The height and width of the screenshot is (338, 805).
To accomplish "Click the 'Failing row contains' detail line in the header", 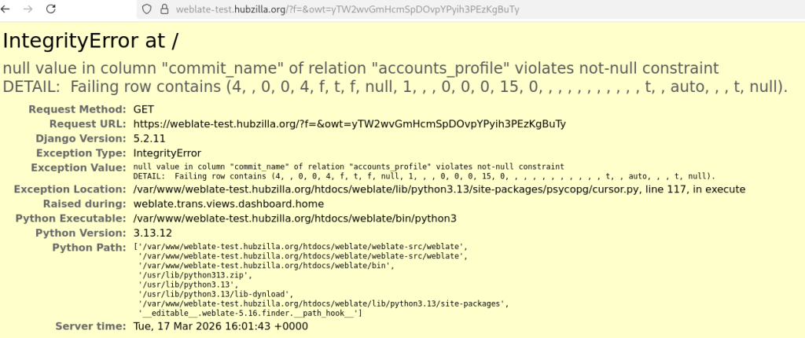I will pyautogui.click(x=395, y=87).
